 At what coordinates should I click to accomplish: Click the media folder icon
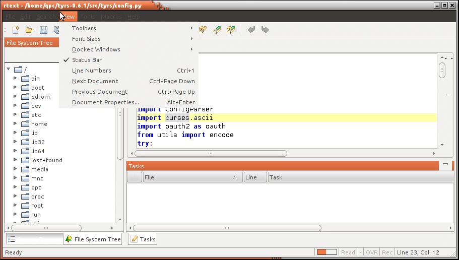click(25, 169)
